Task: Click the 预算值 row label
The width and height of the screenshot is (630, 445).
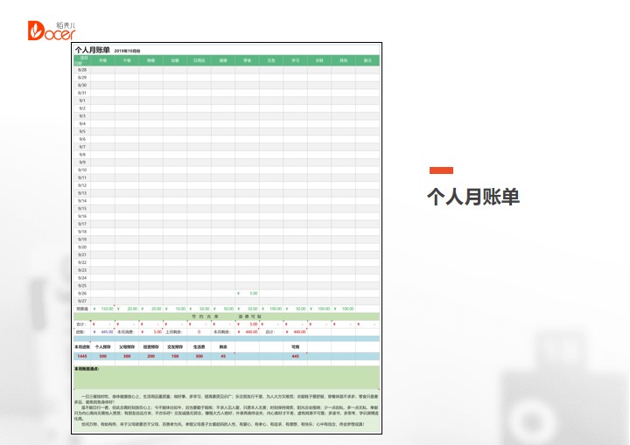Action: click(81, 309)
